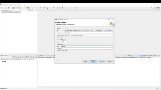Open the New toolbar dropdown arrow
The height and width of the screenshot is (90, 161).
tap(3, 8)
